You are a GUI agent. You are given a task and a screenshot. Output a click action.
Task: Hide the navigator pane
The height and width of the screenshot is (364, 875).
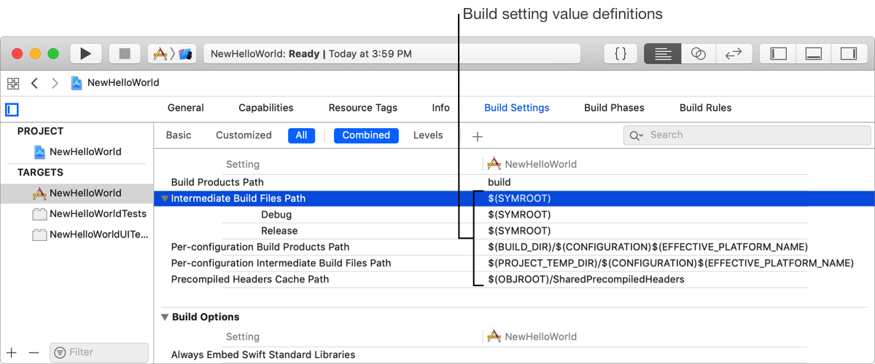click(779, 53)
